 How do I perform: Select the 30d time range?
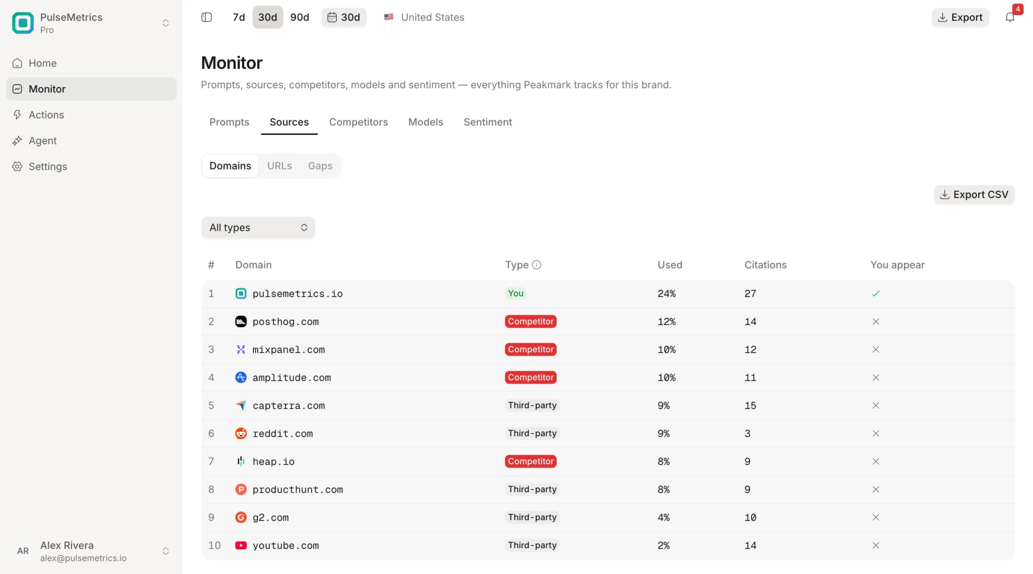pos(268,17)
